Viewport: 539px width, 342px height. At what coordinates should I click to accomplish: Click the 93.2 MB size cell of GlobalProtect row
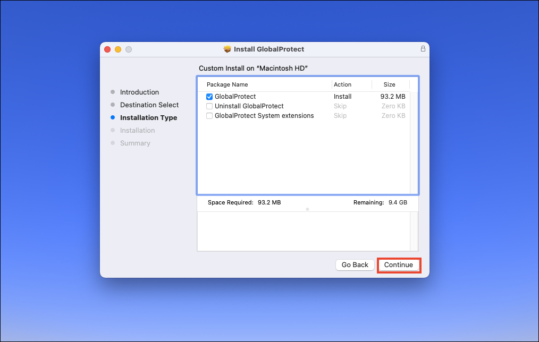point(393,97)
